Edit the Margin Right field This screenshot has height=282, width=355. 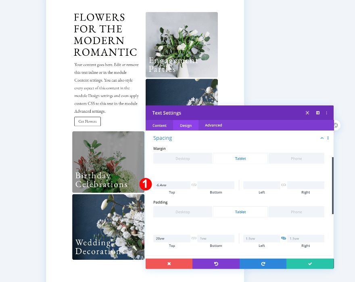click(x=306, y=185)
